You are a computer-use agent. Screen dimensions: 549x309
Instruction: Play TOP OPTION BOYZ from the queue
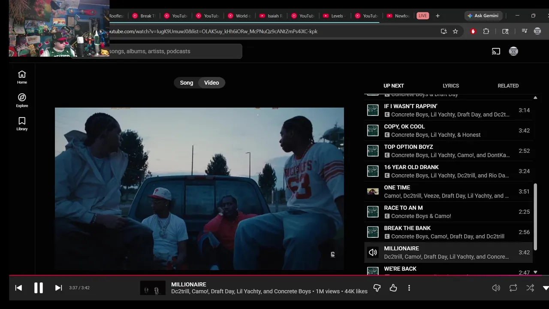[448, 151]
